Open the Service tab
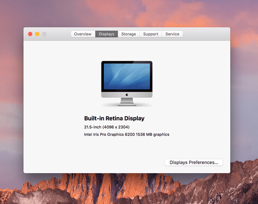Screen dimensions: 258x204 coord(172,34)
